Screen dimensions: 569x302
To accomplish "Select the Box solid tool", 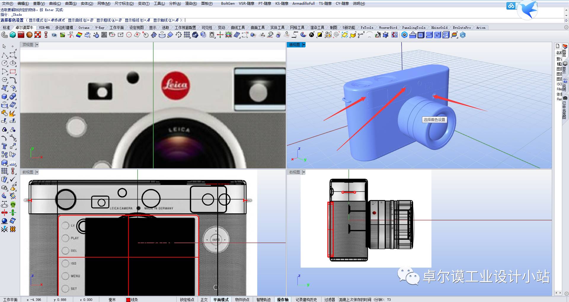I will (x=4, y=97).
